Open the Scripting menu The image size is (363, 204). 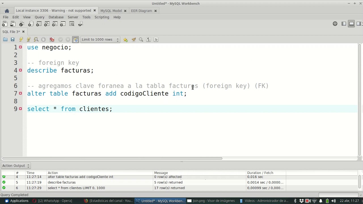pos(102,17)
